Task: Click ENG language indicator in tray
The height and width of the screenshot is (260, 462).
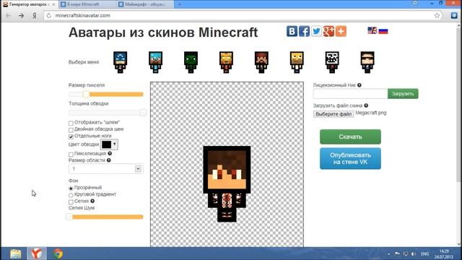Action: click(425, 253)
